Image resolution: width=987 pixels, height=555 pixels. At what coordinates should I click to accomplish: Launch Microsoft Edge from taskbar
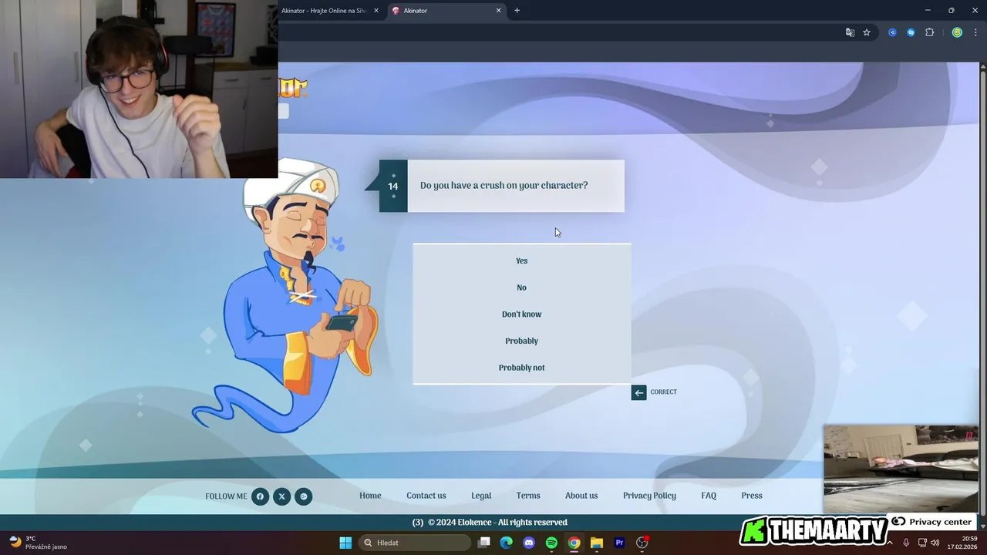pyautogui.click(x=507, y=543)
